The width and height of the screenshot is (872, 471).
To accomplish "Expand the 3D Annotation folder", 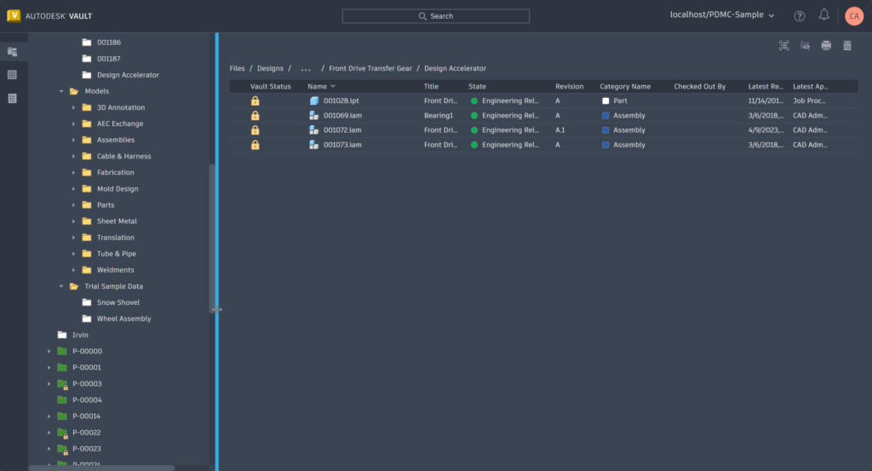I will coord(73,107).
